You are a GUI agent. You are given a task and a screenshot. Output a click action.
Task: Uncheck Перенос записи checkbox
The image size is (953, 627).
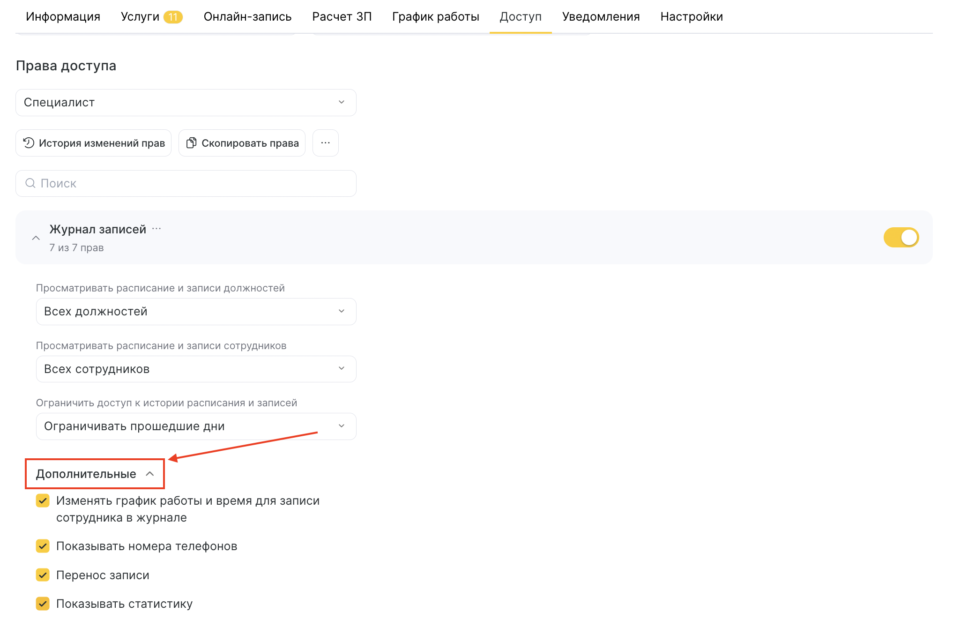coord(43,575)
